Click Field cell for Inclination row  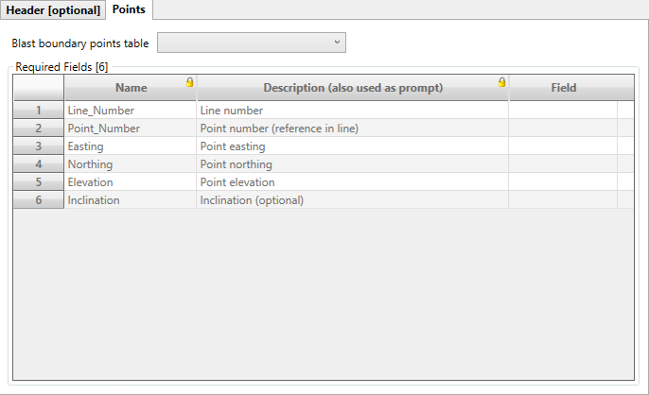563,200
